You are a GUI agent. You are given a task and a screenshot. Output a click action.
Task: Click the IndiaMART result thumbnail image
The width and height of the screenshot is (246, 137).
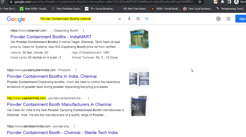[139, 38]
